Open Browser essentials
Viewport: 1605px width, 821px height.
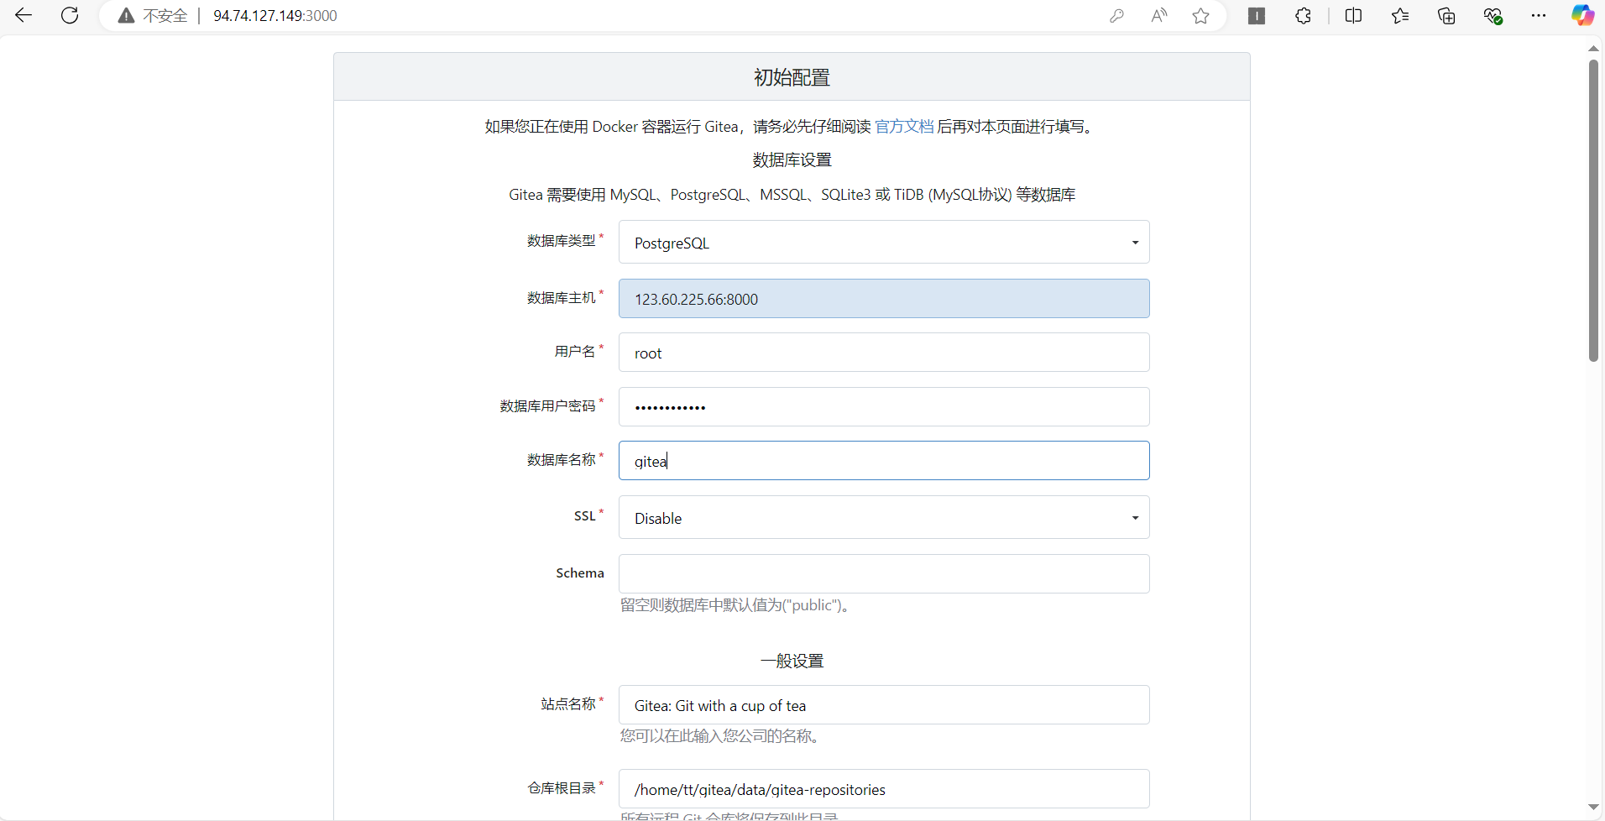click(1493, 15)
